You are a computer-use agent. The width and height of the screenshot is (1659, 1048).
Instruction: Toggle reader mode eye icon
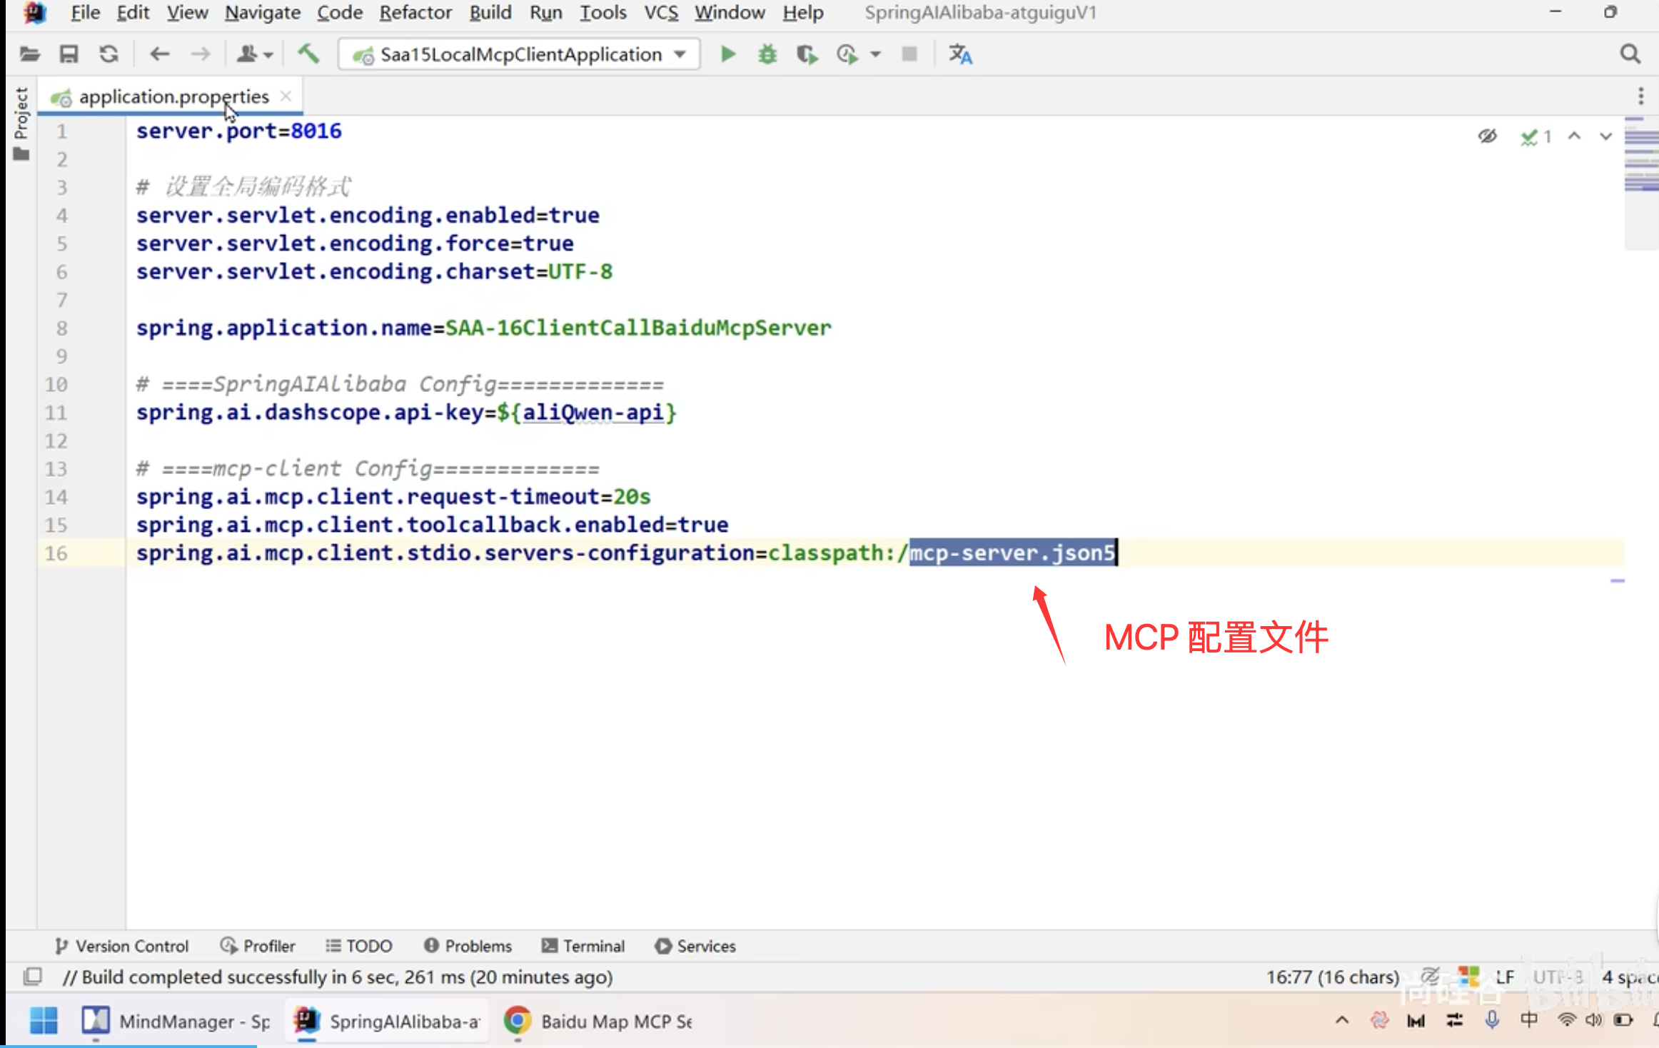pos(1487,136)
